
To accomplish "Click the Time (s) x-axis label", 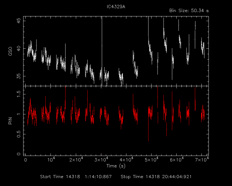I will click(x=116, y=166).
